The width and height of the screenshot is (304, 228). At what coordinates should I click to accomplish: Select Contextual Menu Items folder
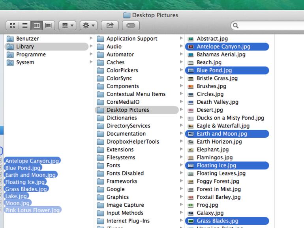click(x=137, y=94)
